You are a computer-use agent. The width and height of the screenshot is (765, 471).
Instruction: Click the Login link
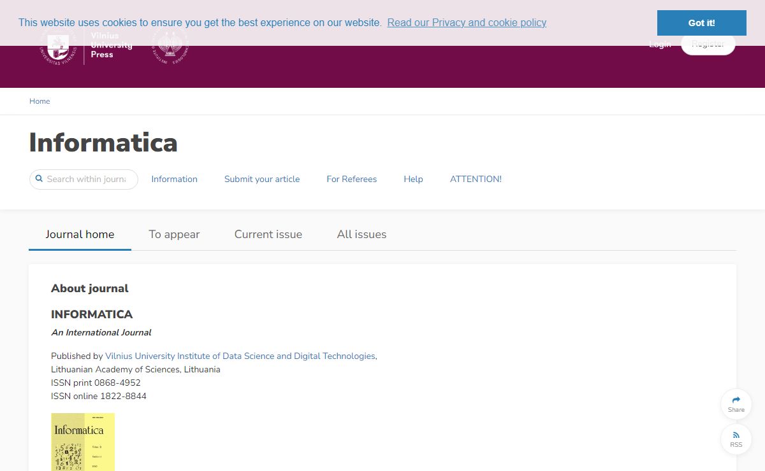tap(660, 45)
